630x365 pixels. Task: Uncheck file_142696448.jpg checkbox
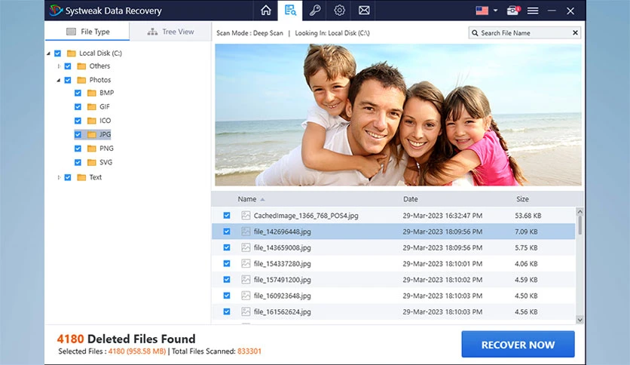coord(227,232)
